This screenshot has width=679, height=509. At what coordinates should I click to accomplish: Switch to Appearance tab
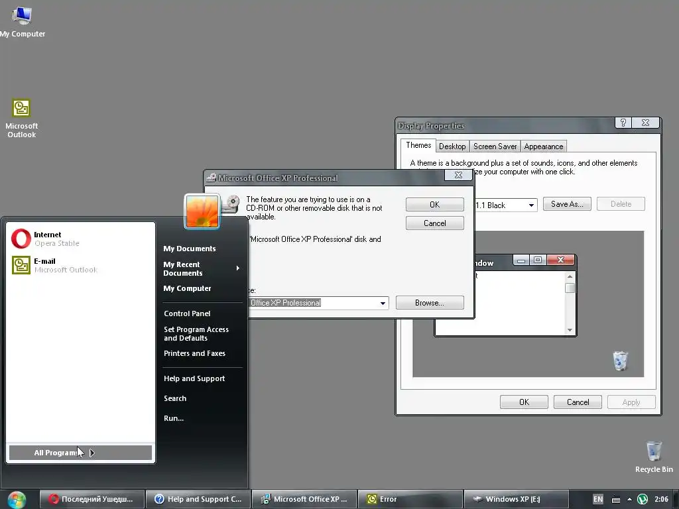(x=544, y=146)
